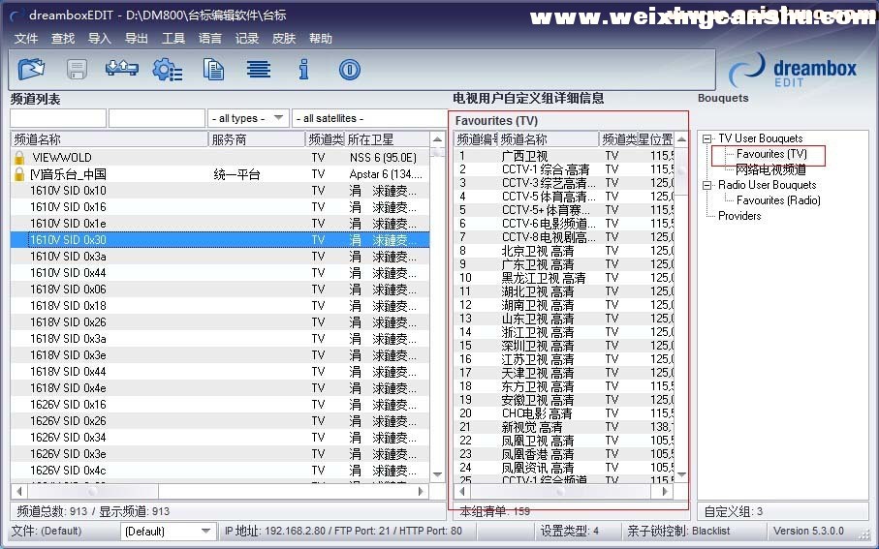Select the VIEWWOLD channel row
This screenshot has height=549, width=879.
[220, 158]
